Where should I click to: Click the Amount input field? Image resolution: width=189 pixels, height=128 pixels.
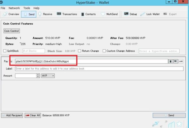pyautogui.click(x=26, y=76)
